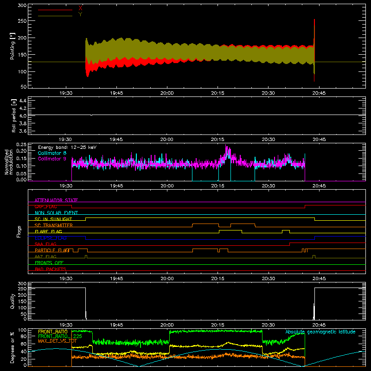This screenshot has height=371, width=371.
Task: Click the '4.4' roll period tick label
Action: (22, 101)
